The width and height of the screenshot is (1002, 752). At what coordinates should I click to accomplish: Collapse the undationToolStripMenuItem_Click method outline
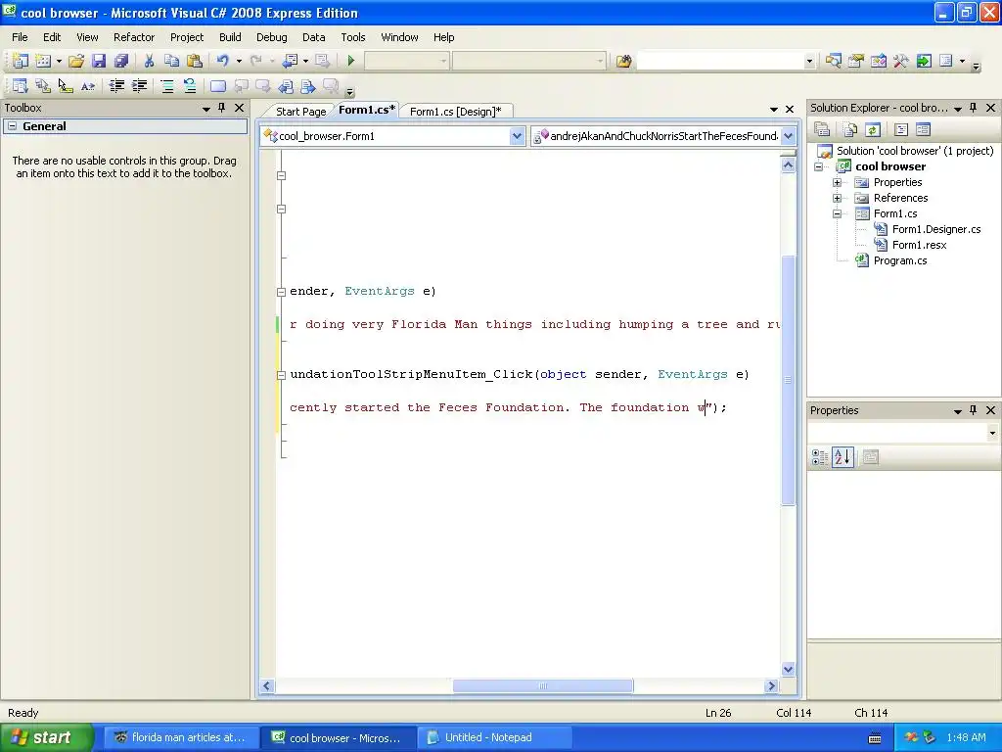[x=281, y=375]
